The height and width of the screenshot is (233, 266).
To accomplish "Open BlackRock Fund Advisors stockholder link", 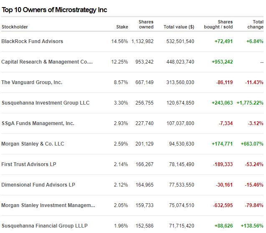I will [32, 41].
